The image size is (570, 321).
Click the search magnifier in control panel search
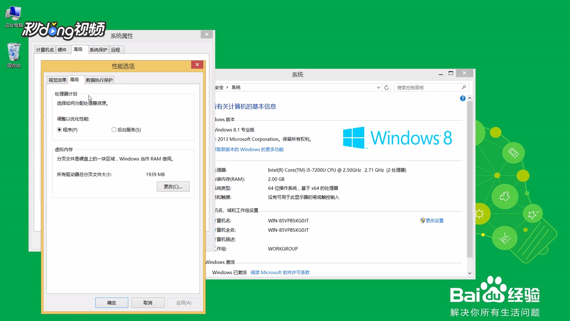click(x=464, y=87)
